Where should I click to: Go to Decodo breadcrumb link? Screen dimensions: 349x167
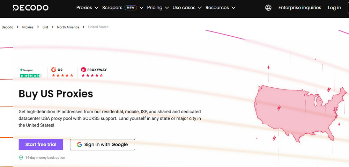coord(7,27)
